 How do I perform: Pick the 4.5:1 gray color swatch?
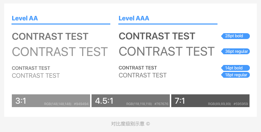coord(130,101)
